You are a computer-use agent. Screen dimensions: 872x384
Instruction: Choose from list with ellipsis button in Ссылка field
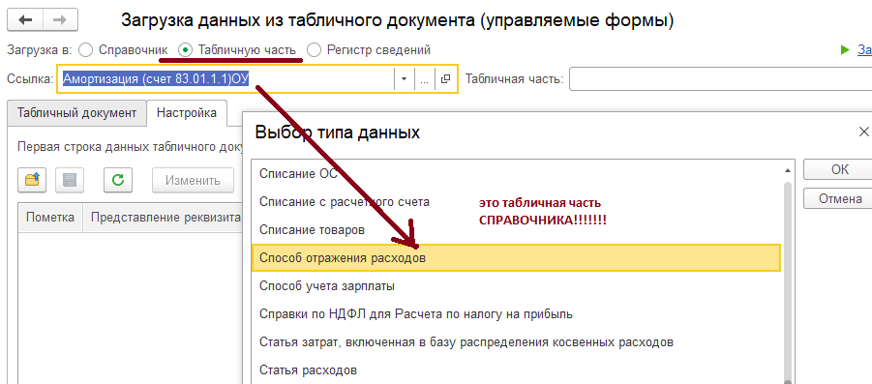point(424,79)
